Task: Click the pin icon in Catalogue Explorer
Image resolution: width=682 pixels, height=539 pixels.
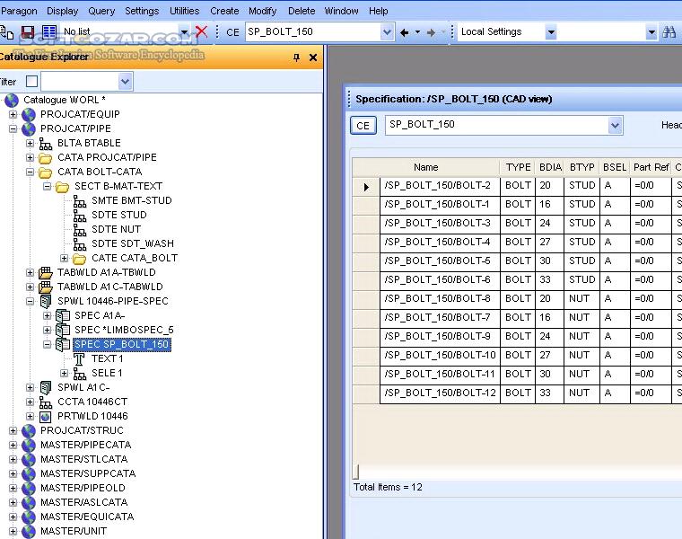Action: 297,57
